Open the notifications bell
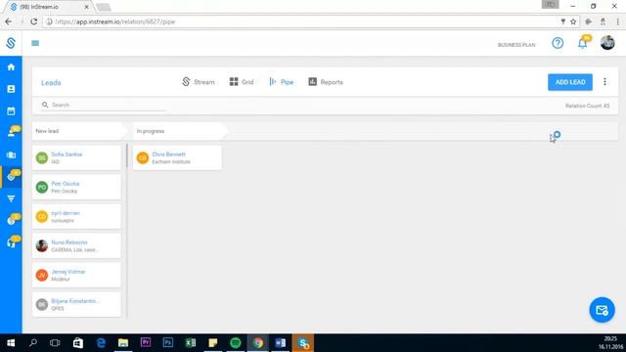The width and height of the screenshot is (626, 352). point(583,43)
